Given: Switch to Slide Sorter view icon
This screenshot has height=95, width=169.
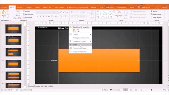Looking at the screenshot, I should coord(131,90).
